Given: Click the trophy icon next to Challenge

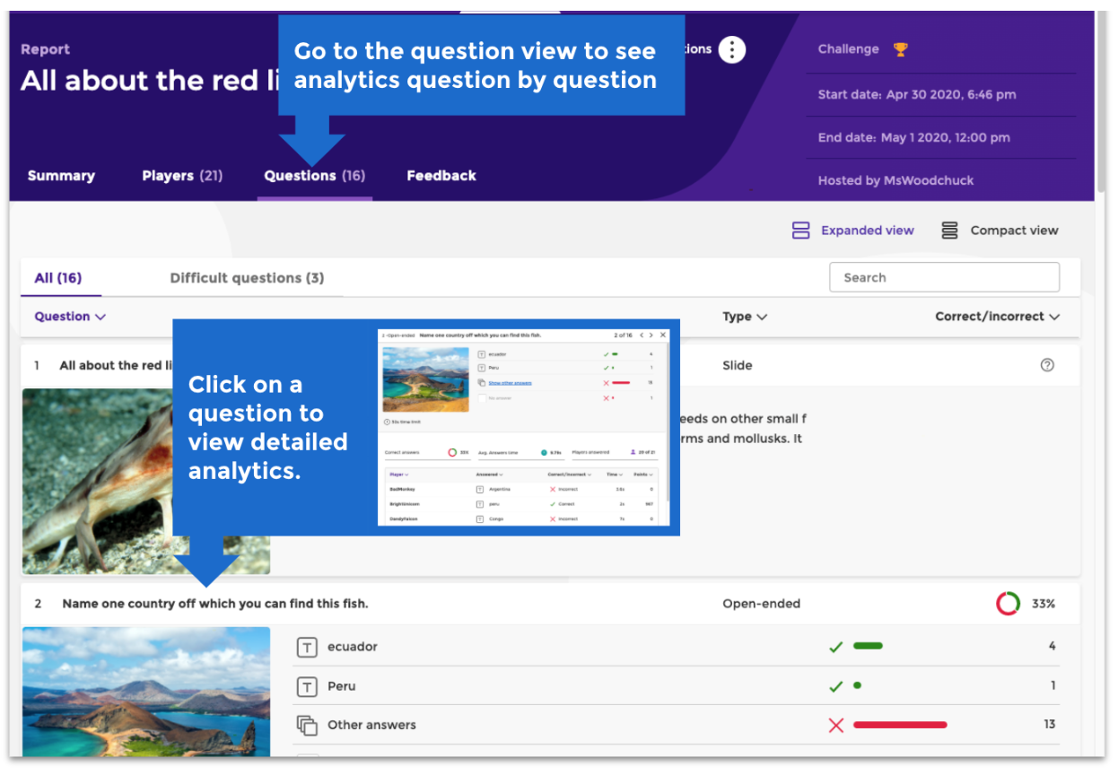Looking at the screenshot, I should [x=898, y=49].
